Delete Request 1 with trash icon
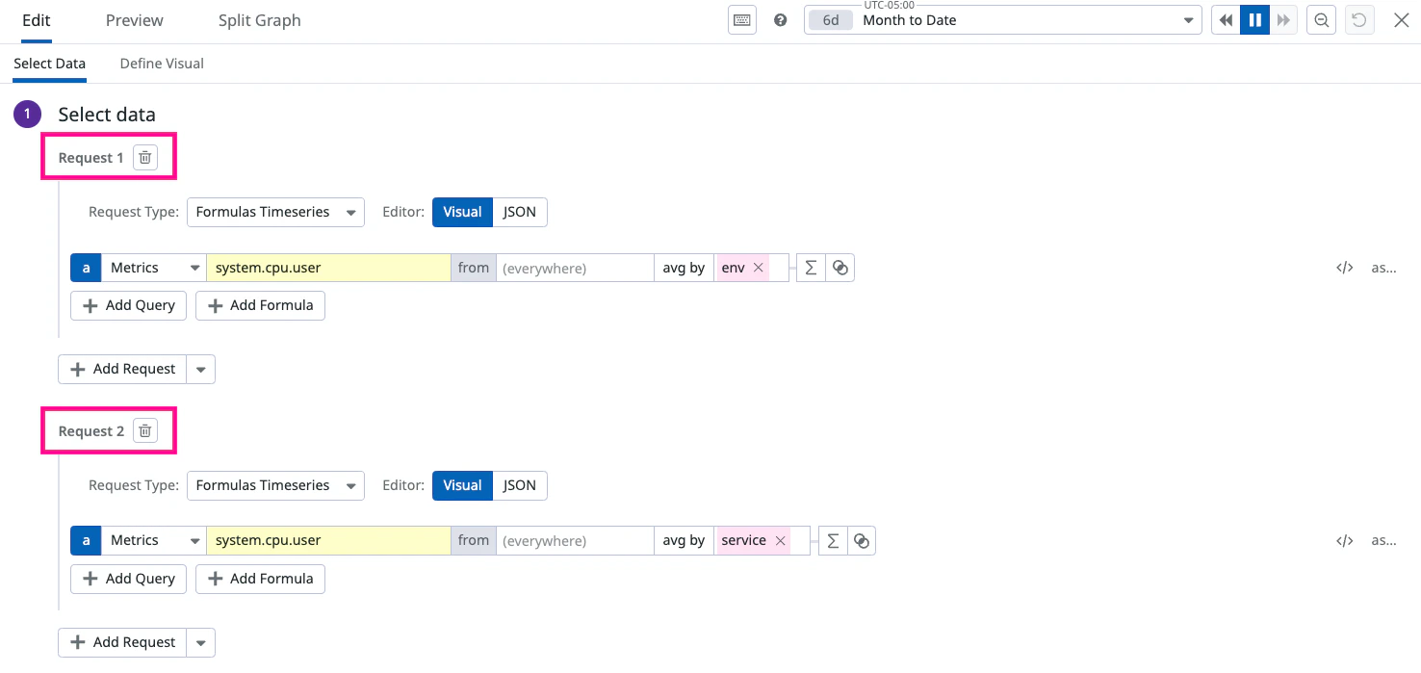Screen dimensions: 1421x673 (144, 157)
